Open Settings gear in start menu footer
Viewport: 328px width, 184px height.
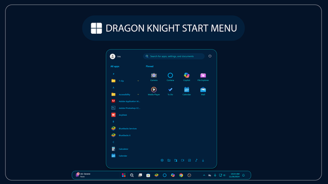pos(162,160)
